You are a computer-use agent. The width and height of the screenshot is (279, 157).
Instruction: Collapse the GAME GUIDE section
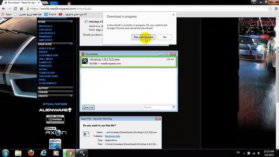[x=71, y=44]
